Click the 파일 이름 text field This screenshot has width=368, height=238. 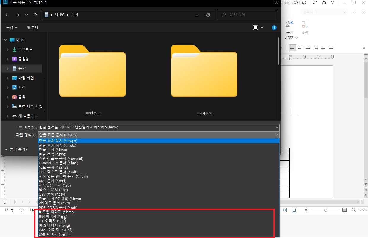(159, 127)
